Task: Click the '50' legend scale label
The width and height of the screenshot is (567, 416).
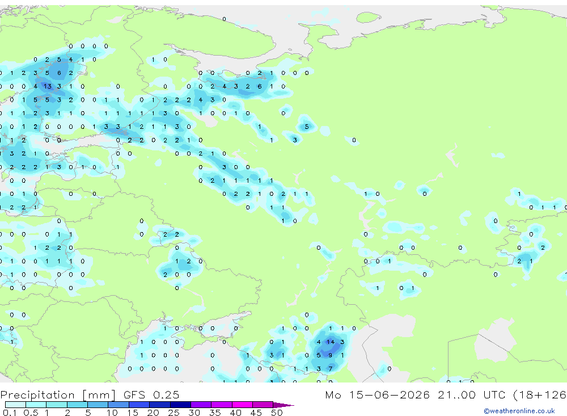Action: [x=277, y=413]
